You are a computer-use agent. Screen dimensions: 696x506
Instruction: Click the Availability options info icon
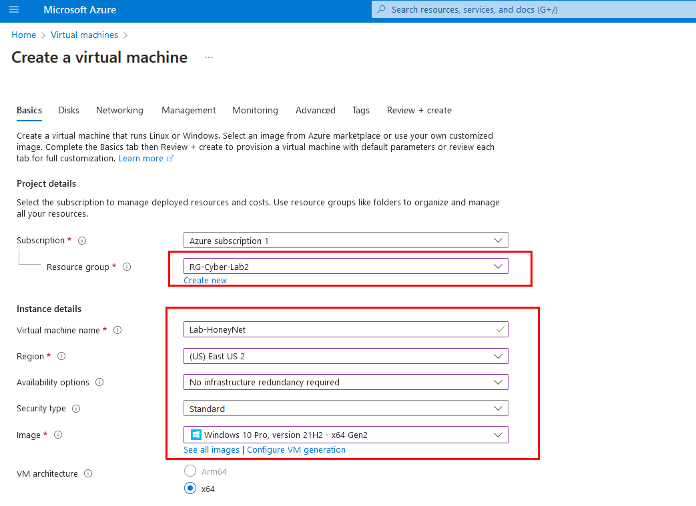98,382
